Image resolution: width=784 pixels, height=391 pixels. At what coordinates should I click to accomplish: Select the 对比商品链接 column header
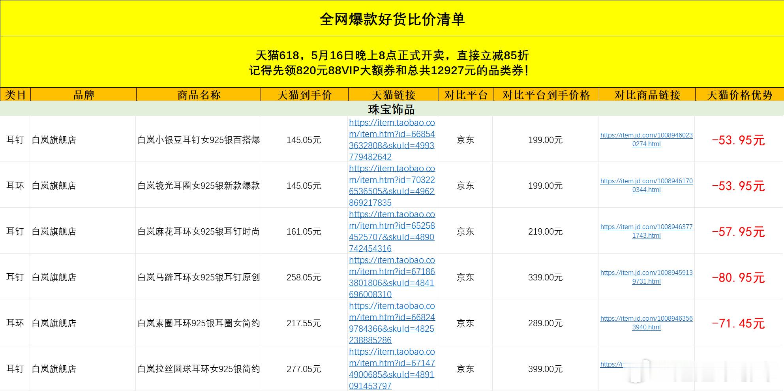tap(647, 95)
